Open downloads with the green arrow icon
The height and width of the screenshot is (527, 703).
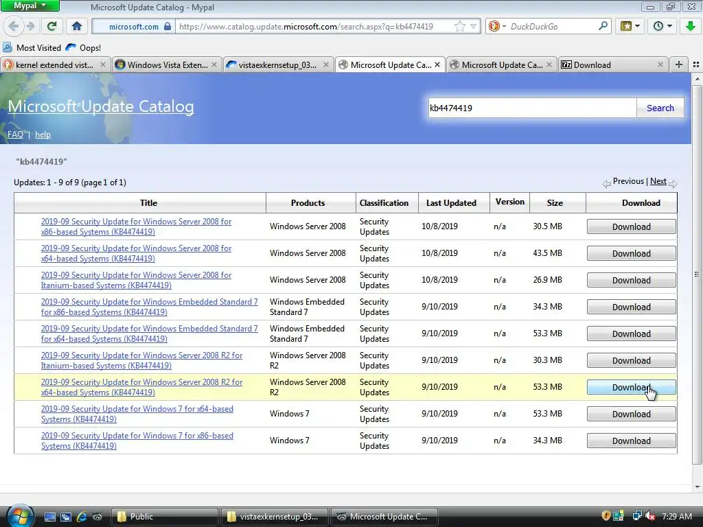click(691, 26)
